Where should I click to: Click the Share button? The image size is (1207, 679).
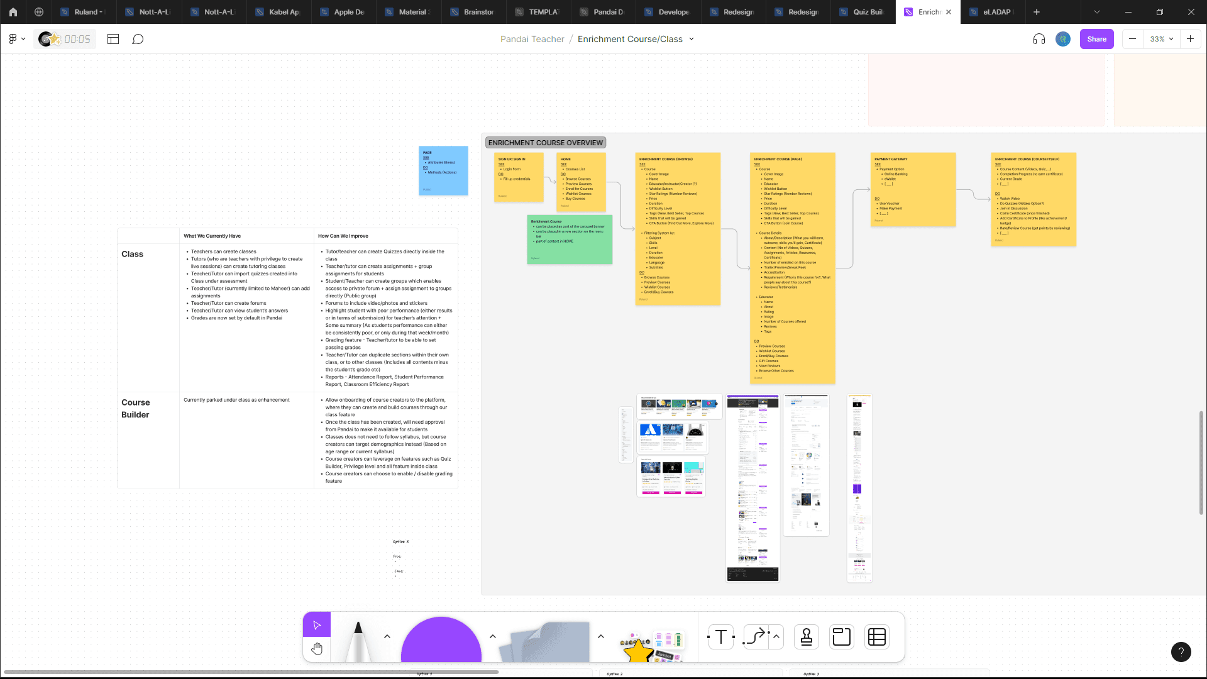(x=1097, y=39)
